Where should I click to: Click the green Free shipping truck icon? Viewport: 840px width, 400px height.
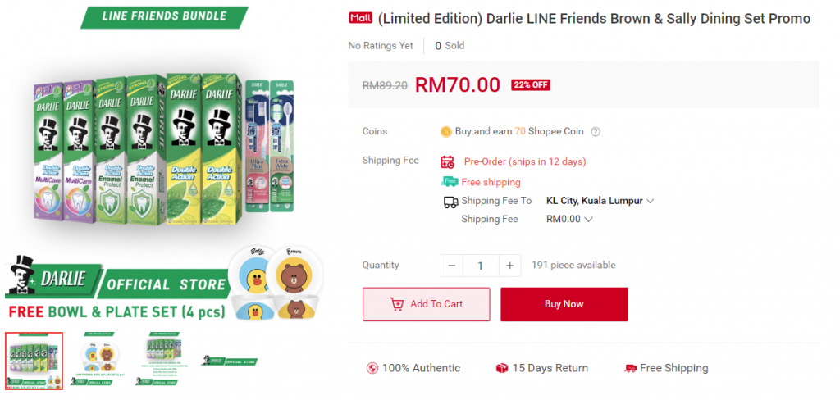450,182
